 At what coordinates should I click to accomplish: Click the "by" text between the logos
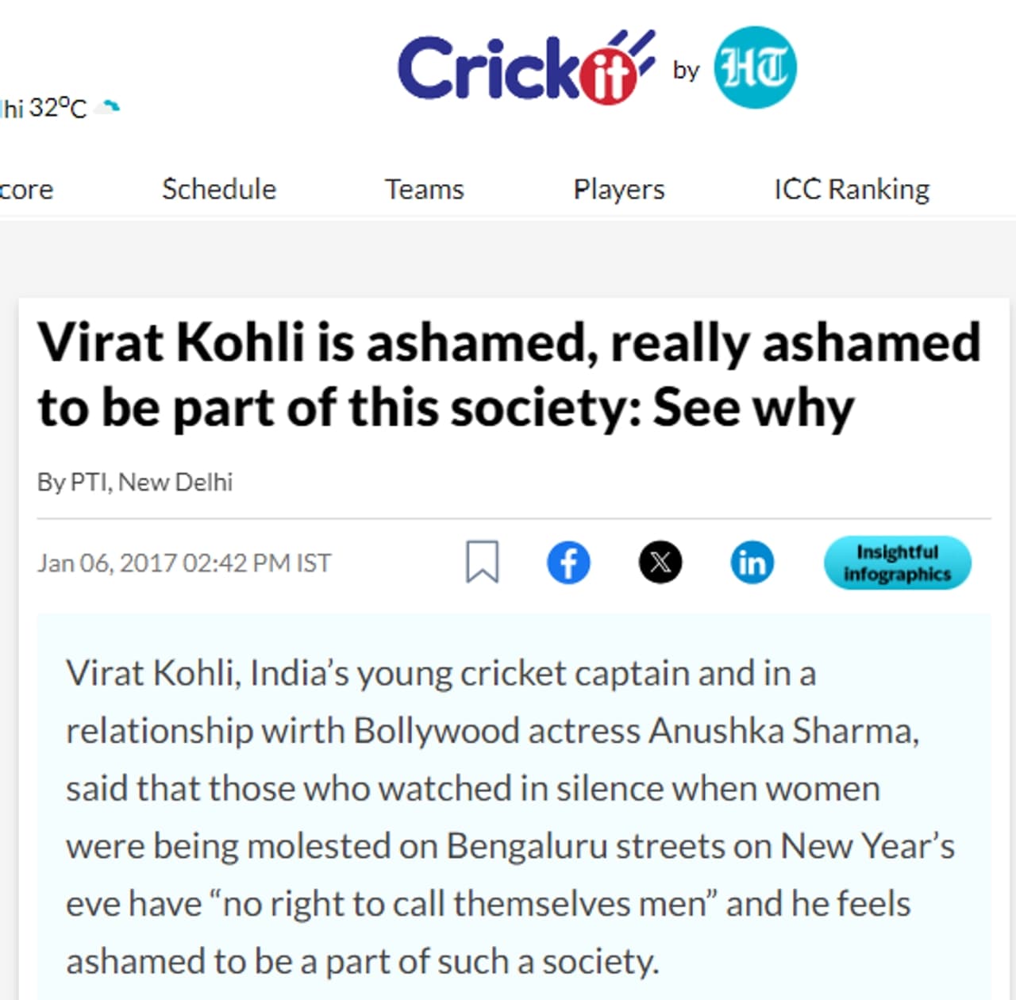point(686,70)
